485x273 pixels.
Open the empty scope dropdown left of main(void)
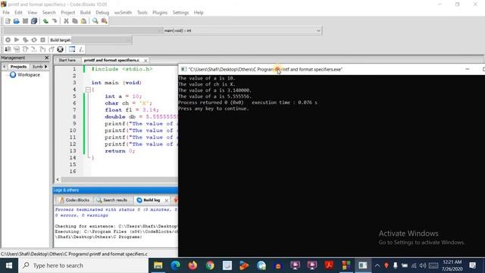(83, 30)
